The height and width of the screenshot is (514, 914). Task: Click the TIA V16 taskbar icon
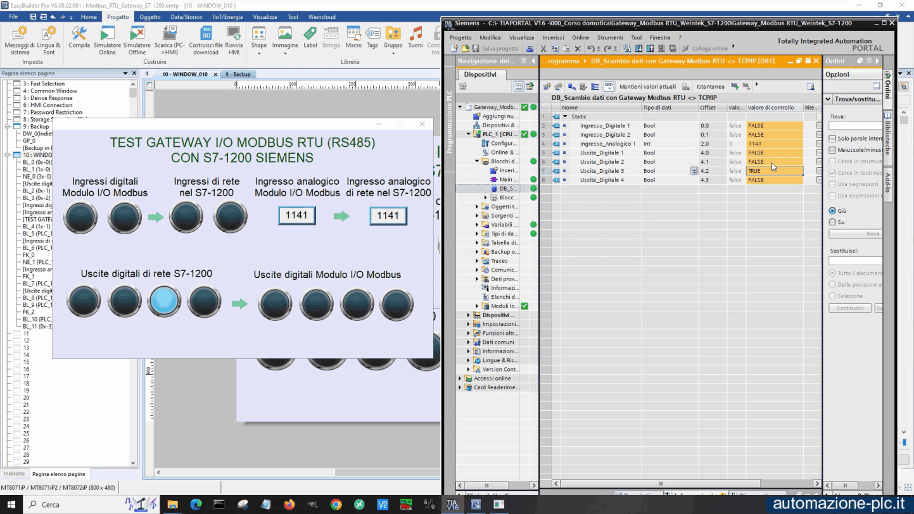pos(452,505)
